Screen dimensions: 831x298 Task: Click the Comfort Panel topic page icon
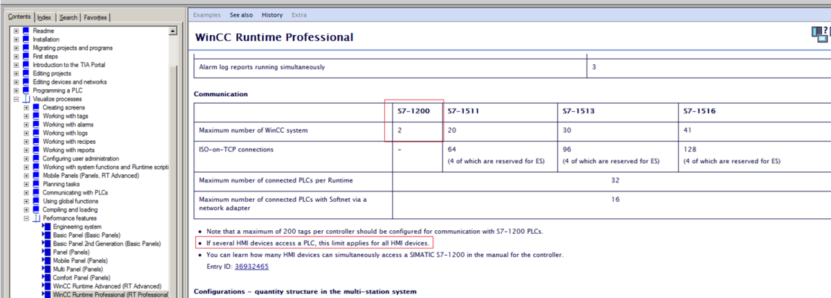click(x=46, y=277)
